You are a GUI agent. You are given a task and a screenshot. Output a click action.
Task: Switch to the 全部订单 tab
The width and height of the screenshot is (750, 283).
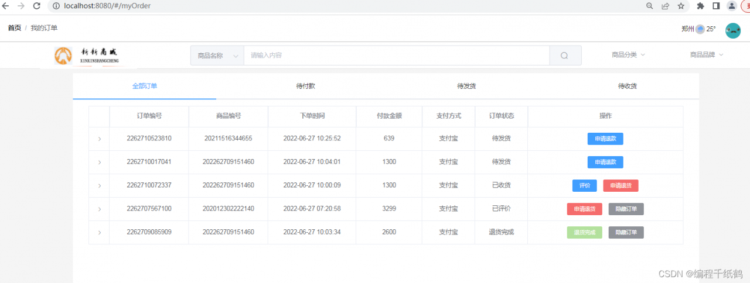tap(145, 86)
